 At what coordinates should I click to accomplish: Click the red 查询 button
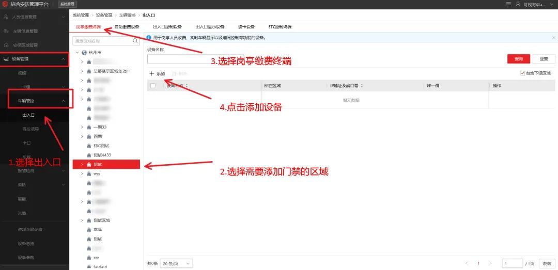pos(518,59)
